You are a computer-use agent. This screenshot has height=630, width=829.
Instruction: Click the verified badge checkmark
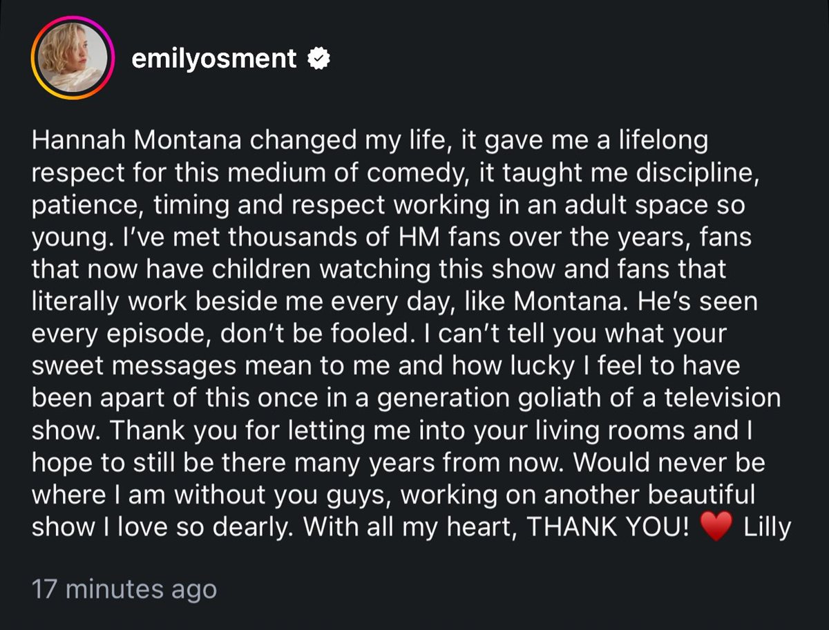pos(318,60)
